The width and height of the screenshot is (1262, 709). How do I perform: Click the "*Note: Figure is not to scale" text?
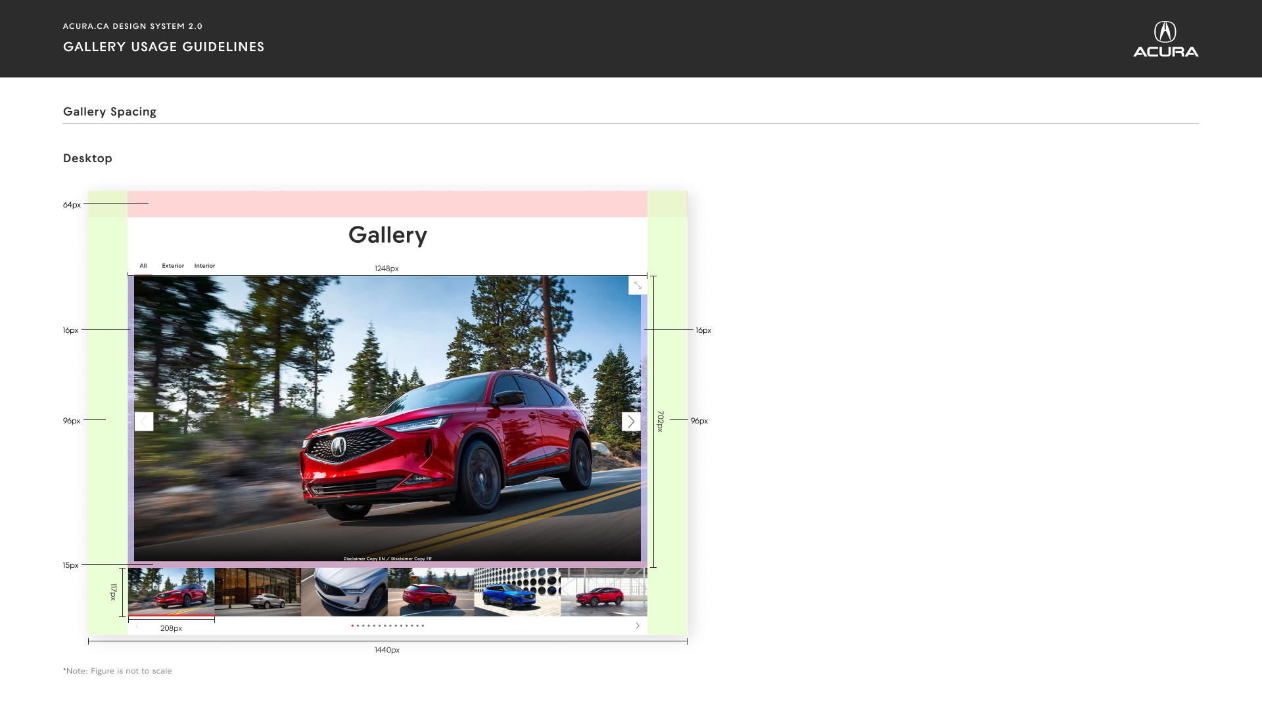(118, 671)
